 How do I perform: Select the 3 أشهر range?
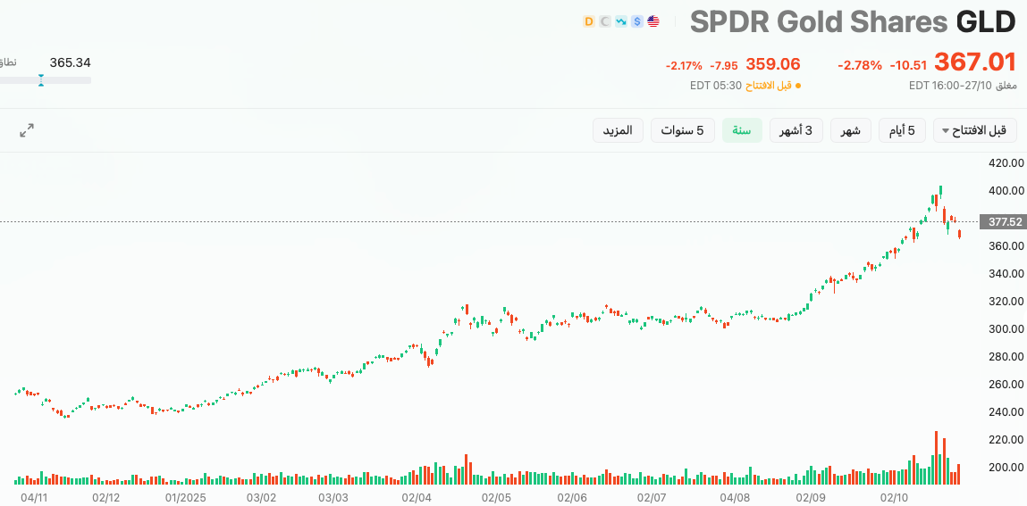point(796,130)
